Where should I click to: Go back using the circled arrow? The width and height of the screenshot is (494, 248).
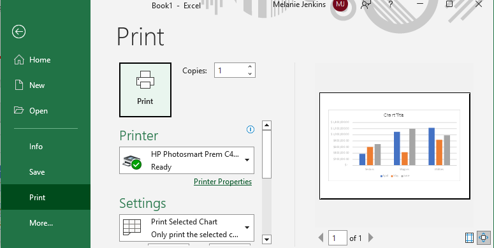[x=18, y=31]
